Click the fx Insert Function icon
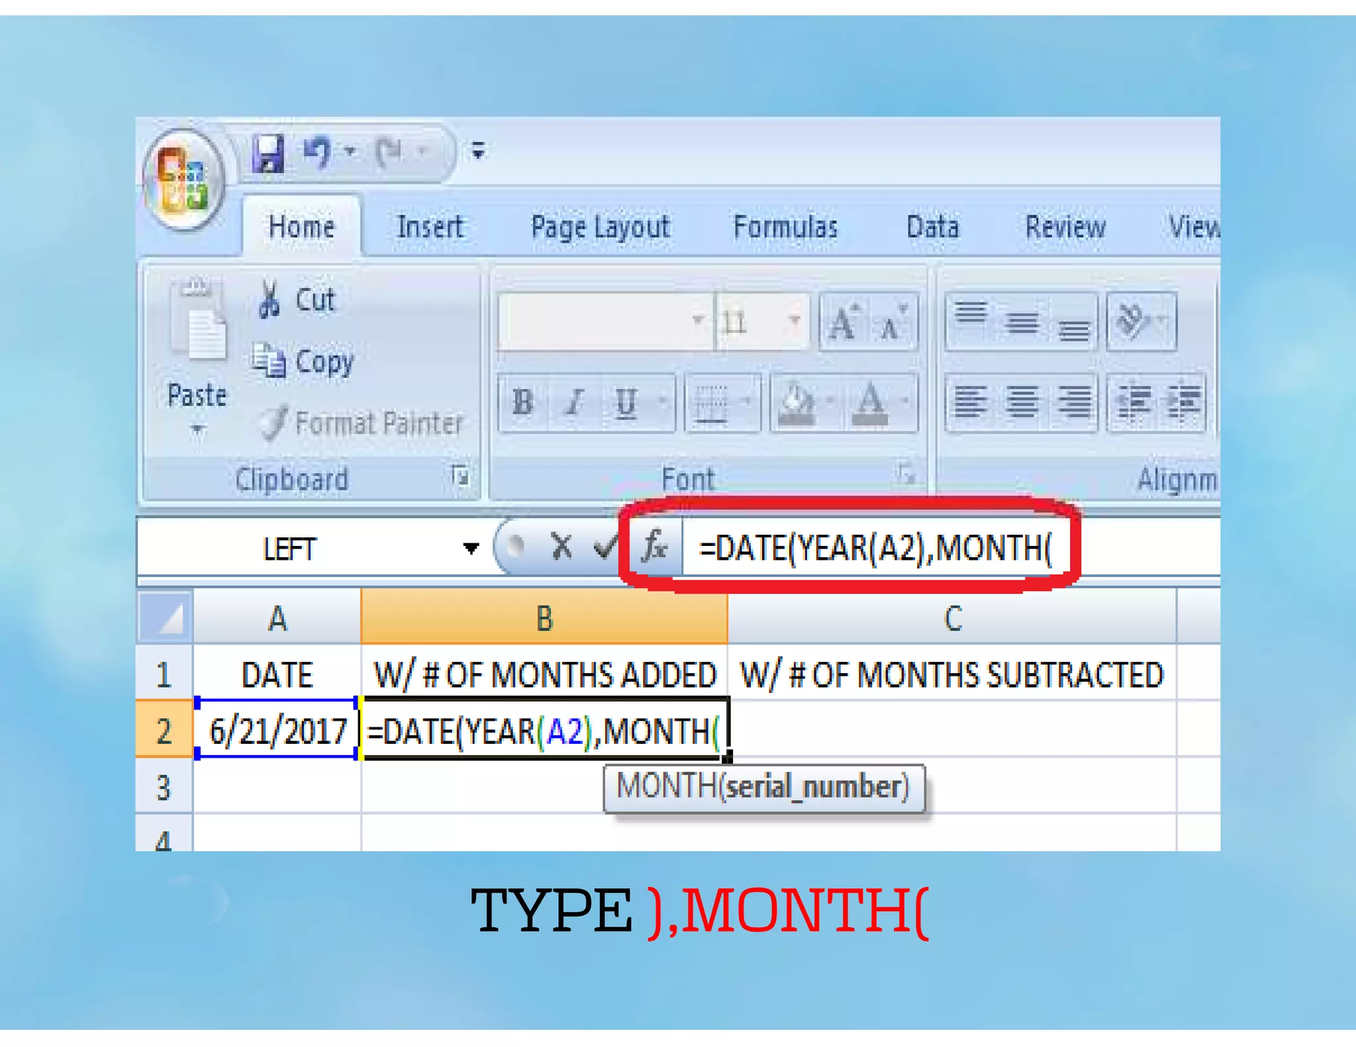Image resolution: width=1356 pixels, height=1047 pixels. coord(654,547)
